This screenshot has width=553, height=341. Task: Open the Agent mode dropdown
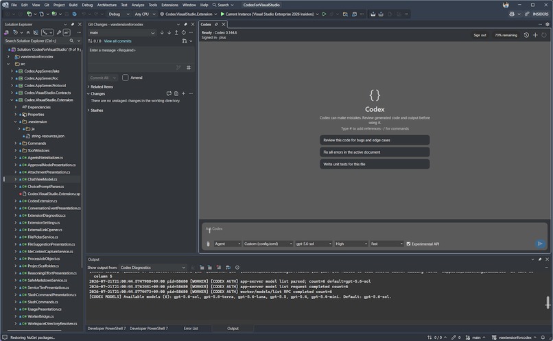[x=228, y=244]
